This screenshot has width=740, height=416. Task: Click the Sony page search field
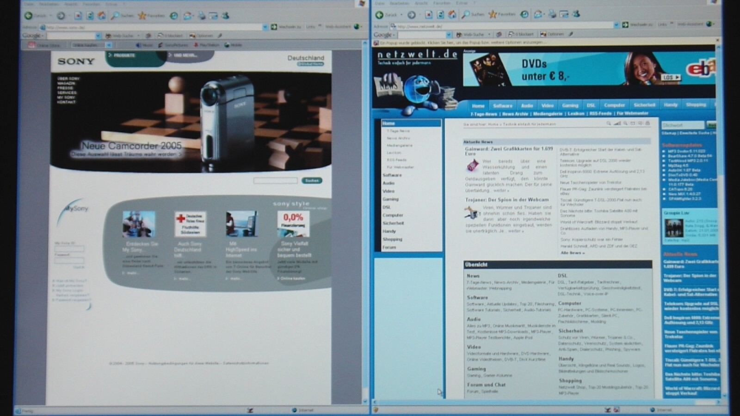pyautogui.click(x=275, y=181)
